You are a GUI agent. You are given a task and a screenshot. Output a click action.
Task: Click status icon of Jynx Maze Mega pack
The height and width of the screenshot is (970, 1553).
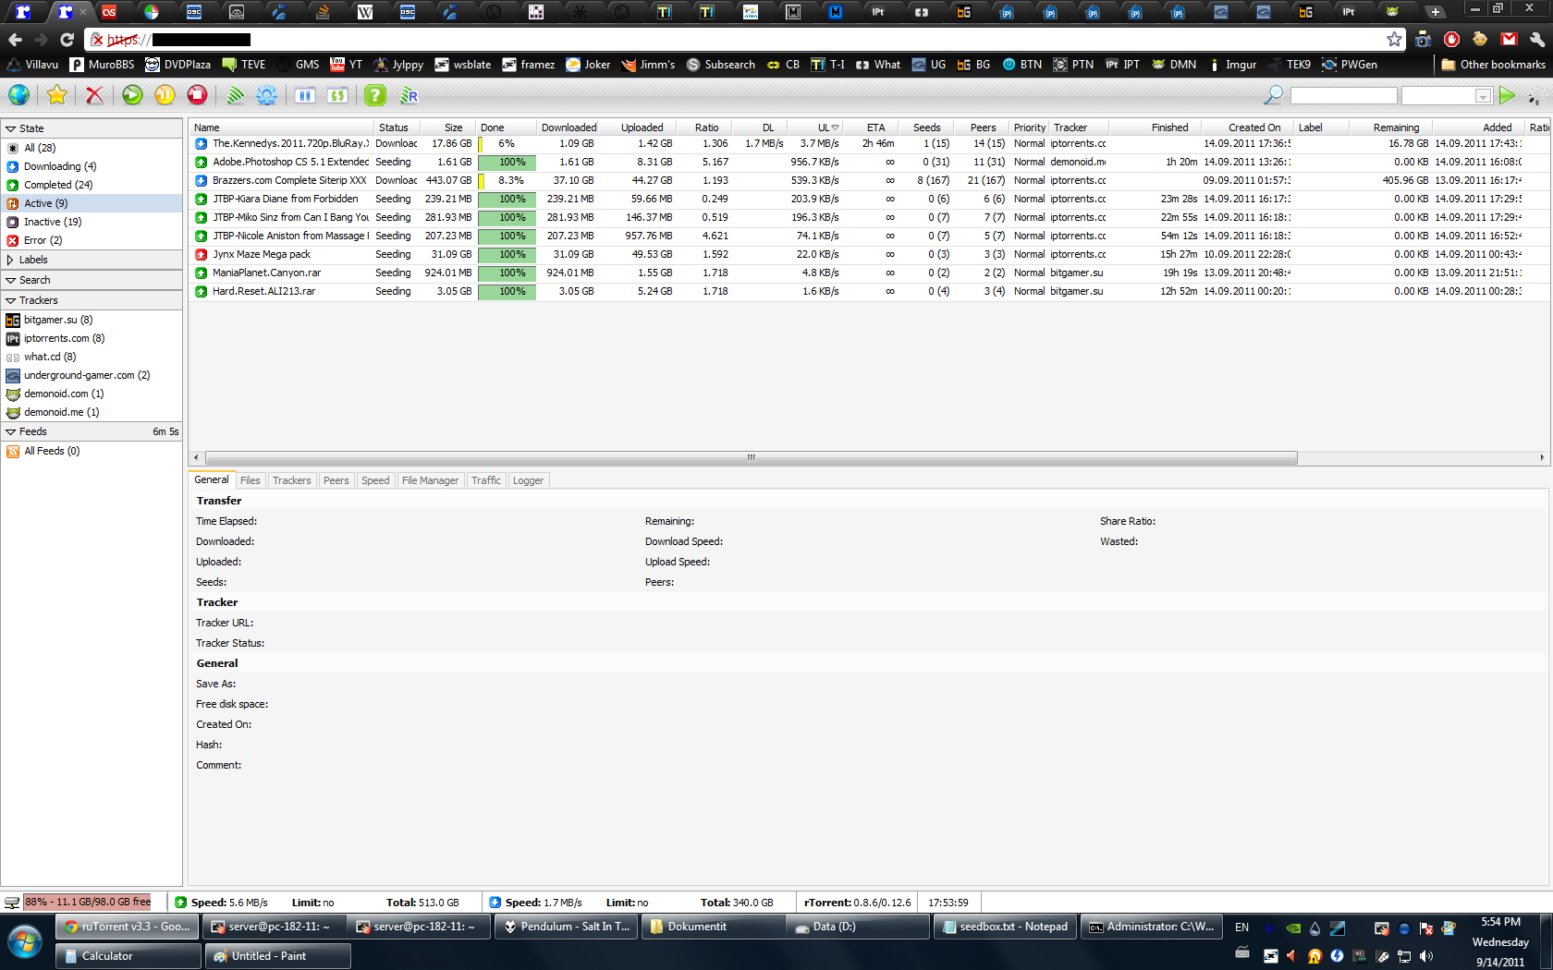(201, 254)
